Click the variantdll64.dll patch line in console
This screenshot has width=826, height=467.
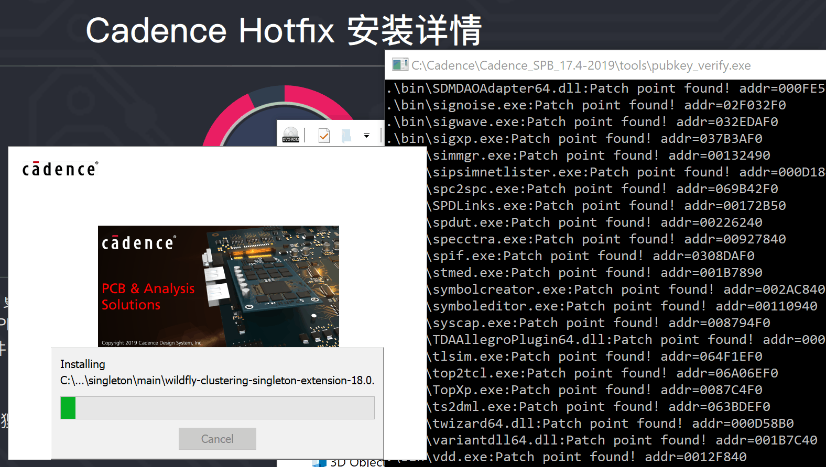(x=622, y=440)
